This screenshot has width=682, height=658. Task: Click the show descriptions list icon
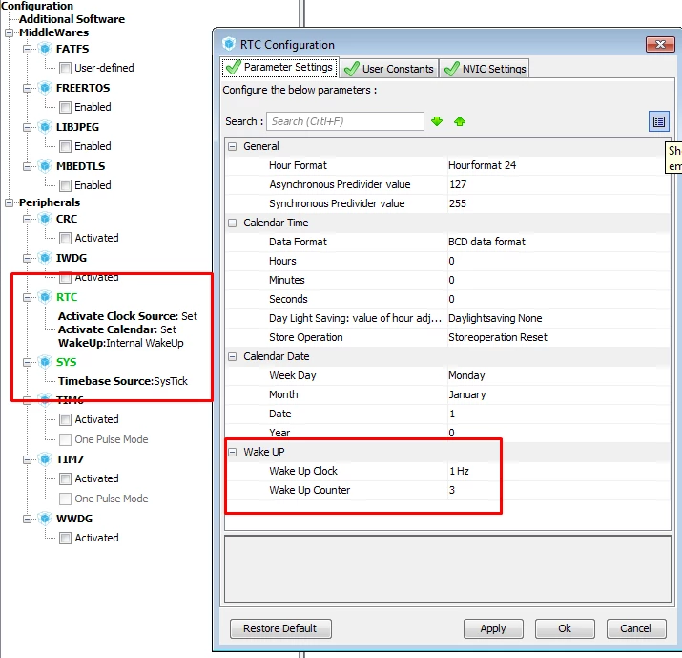click(x=658, y=121)
